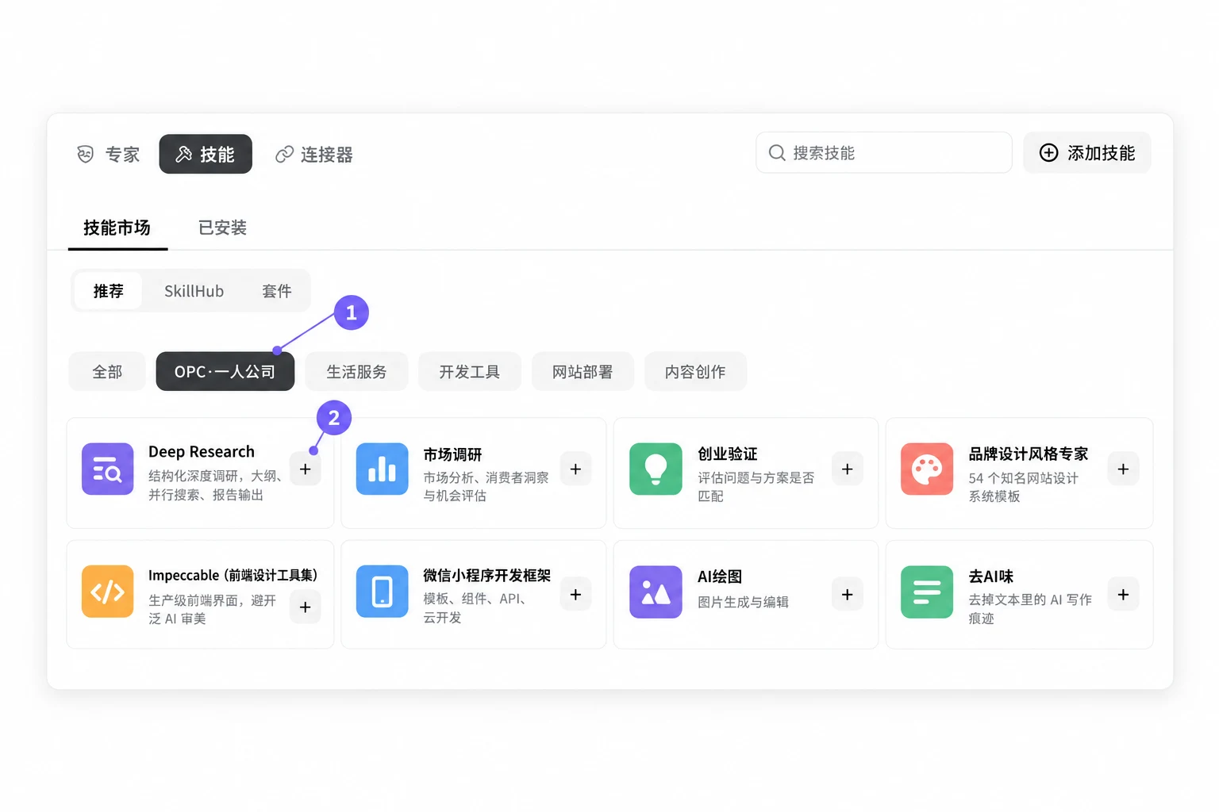Viewport: 1219px width, 812px height.
Task: Switch to the 专家 tab
Action: coord(108,154)
